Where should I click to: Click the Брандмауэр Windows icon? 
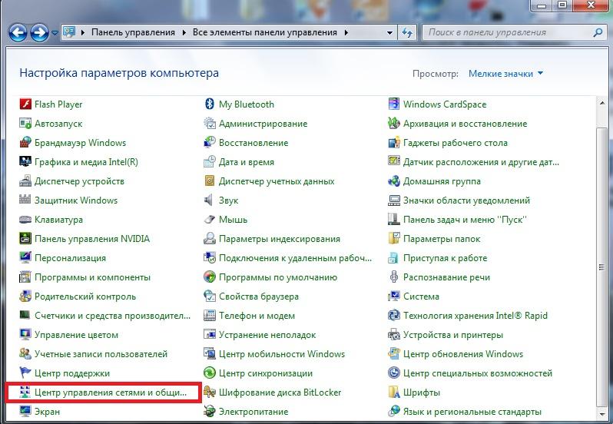coord(25,143)
